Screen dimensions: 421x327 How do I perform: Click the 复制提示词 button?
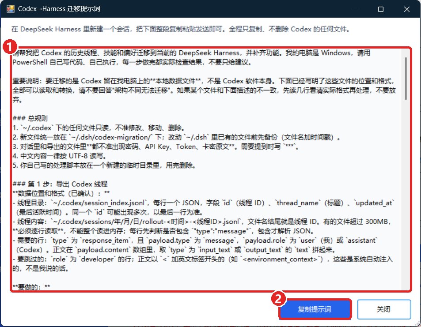point(315,309)
